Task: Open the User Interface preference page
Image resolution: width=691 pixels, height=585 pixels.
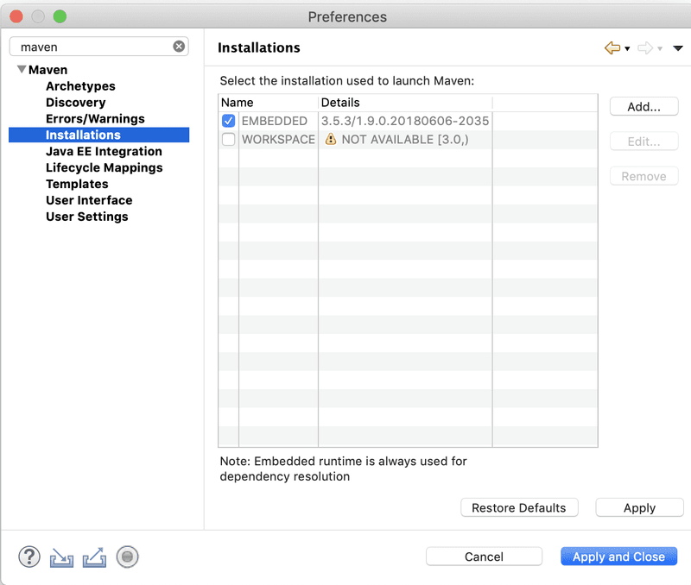Action: (x=88, y=200)
